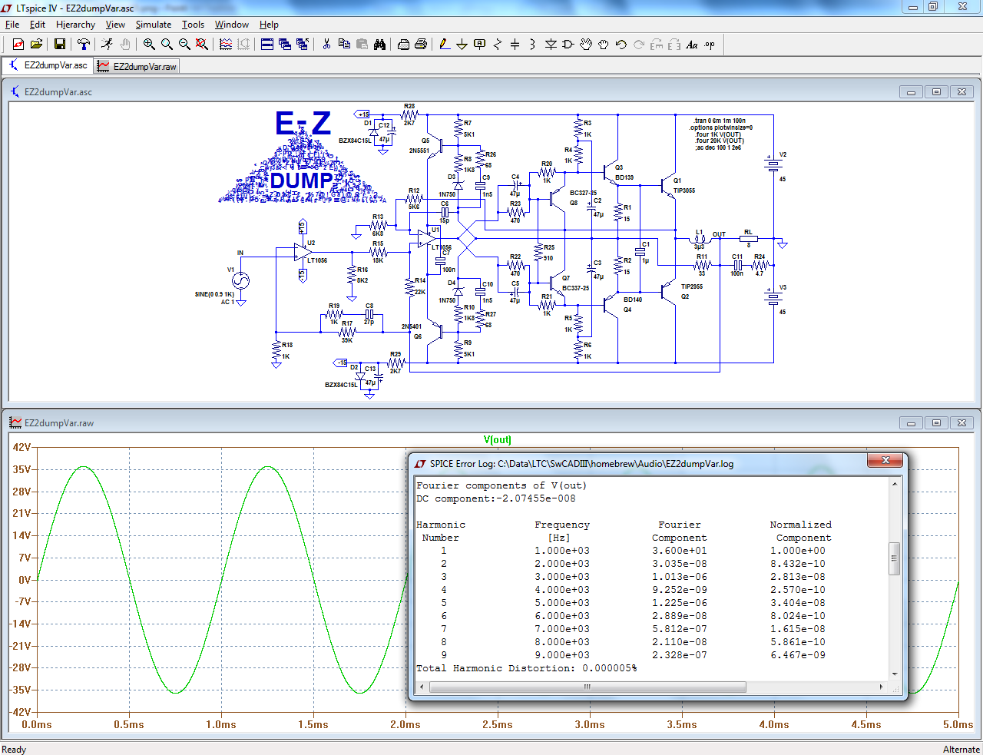983x755 pixels.
Task: Open the Component gate-shaped icon
Action: [x=568, y=45]
